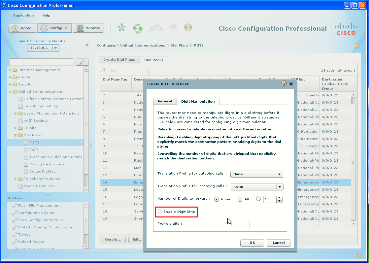Click the Monitor toolbar button

click(88, 28)
